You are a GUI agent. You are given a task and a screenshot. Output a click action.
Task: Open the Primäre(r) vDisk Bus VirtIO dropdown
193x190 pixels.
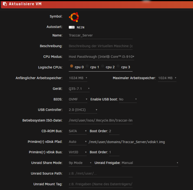tap(78, 152)
